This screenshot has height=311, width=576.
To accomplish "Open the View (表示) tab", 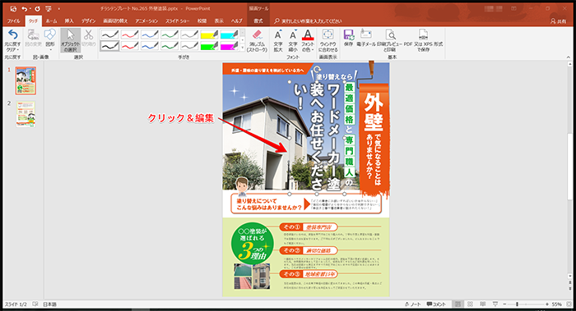I will pyautogui.click(x=219, y=21).
